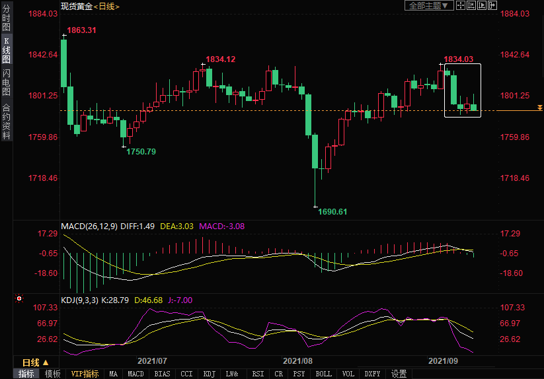The width and height of the screenshot is (544, 379).
Task: Expand the 日线 period selector at bottom left
Action: (36, 362)
